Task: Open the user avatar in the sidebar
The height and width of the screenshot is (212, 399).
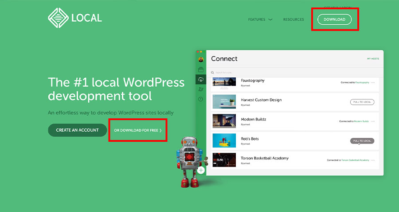Action: [201, 60]
